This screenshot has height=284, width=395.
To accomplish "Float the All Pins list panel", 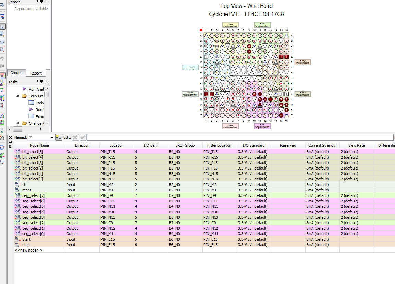I will pos(10,143).
